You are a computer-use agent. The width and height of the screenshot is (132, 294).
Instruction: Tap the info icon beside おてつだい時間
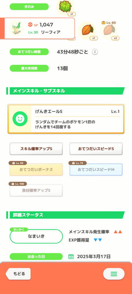[95, 52]
